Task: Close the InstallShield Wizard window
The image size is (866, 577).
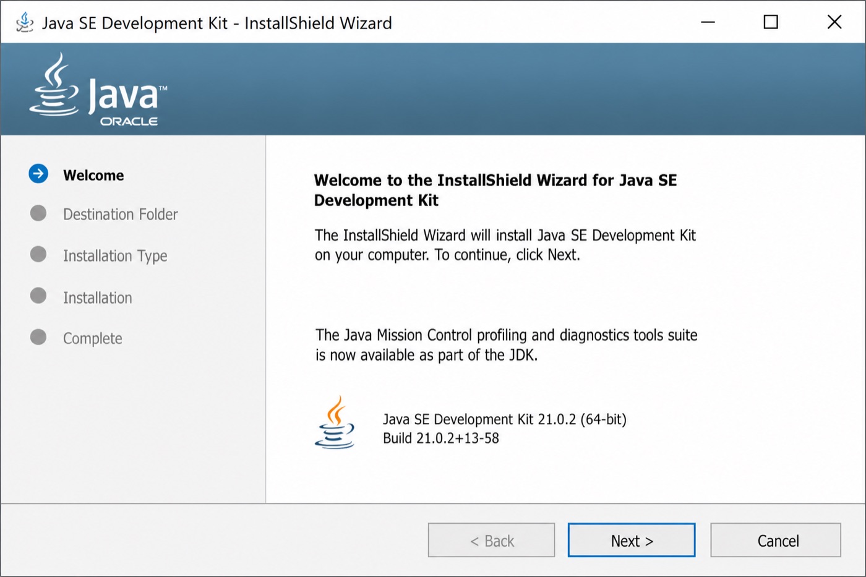Action: (x=834, y=22)
